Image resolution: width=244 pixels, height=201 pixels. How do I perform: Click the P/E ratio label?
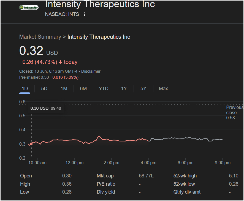106,184
